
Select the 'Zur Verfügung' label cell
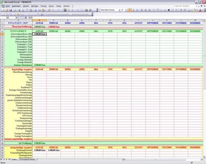point(18,143)
